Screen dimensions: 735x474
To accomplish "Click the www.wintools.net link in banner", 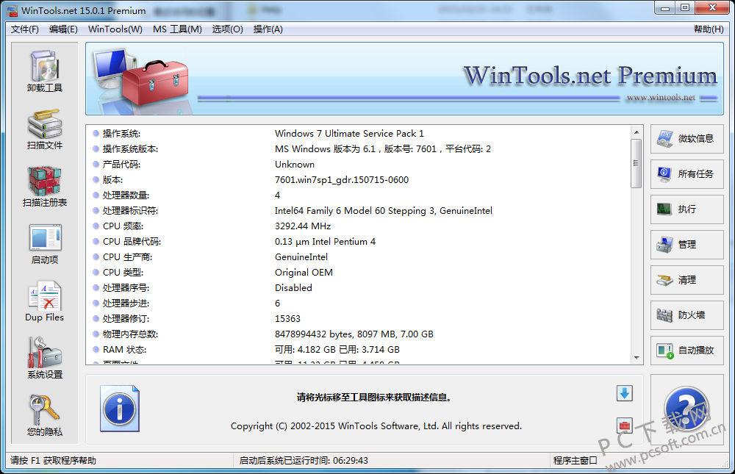I will click(661, 98).
